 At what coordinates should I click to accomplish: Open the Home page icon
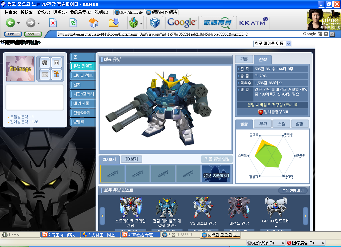[93, 23]
